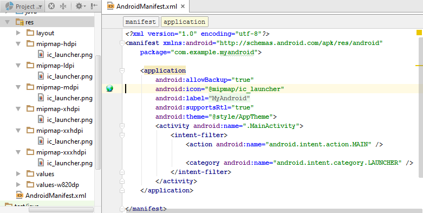The width and height of the screenshot is (423, 213).
Task: Click the closing </intent-filter> tag
Action: pos(201,172)
